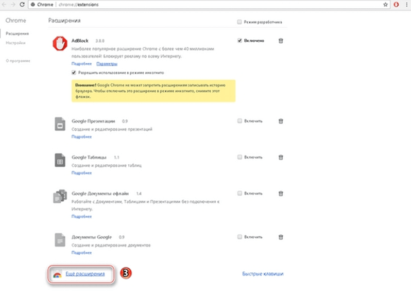Enable the Режим разработчика checkbox

[239, 22]
